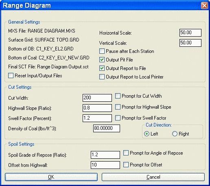Select Right cut direction
Viewport: 210px width, 186px height.
175,134
